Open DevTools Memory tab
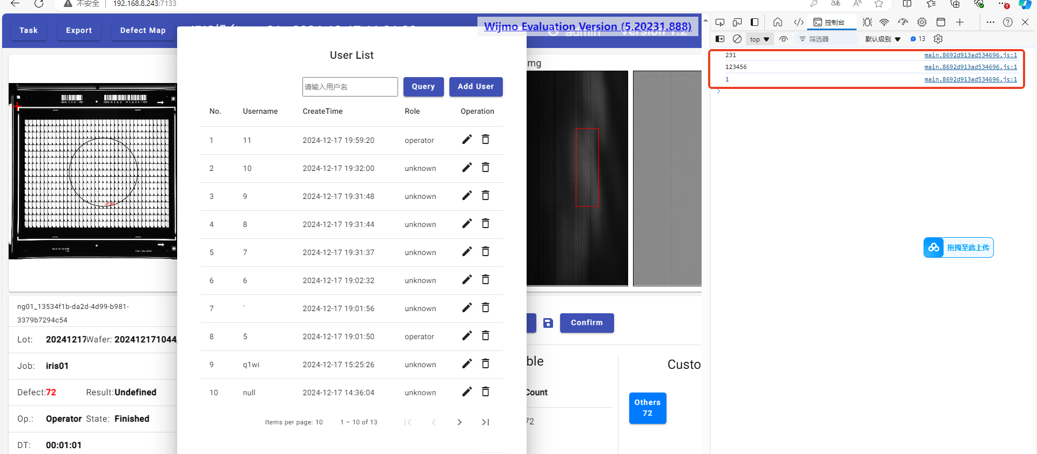Viewport: 1037px width, 454px height. point(922,22)
